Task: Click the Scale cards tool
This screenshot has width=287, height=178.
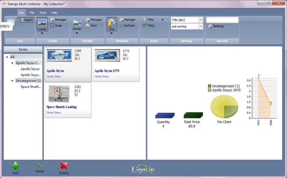Action: click(56, 26)
